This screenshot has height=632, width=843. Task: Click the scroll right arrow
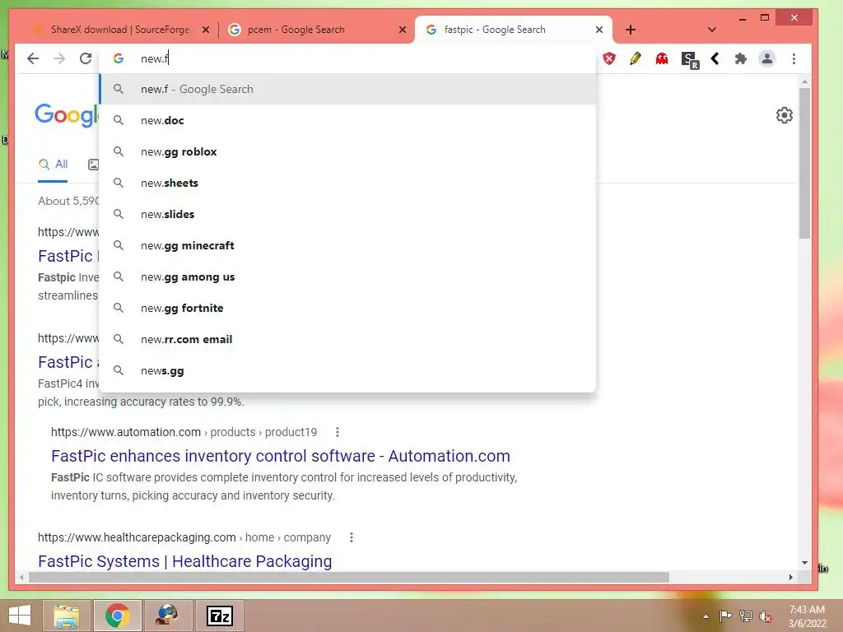(790, 577)
